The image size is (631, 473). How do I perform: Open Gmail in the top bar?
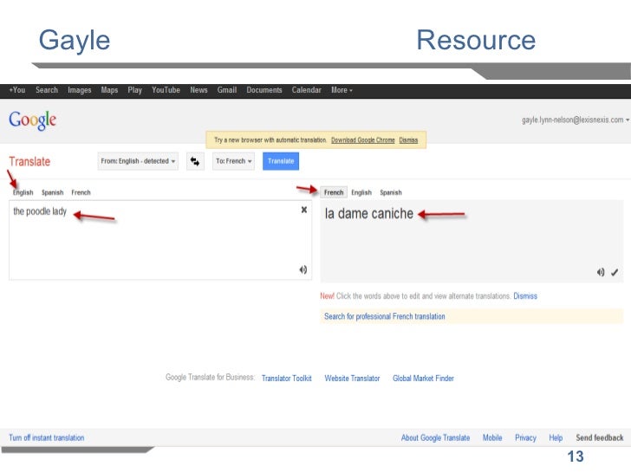[227, 90]
